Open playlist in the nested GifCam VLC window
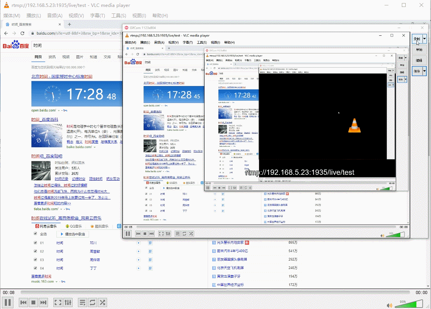Screen dimensions: 431x309 (x=178, y=234)
